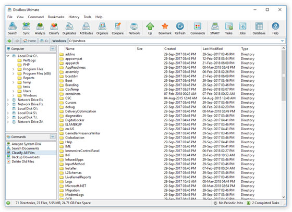This screenshot has height=212, width=292.
Task: Open the SMART disk status tool
Action: pos(215,29)
